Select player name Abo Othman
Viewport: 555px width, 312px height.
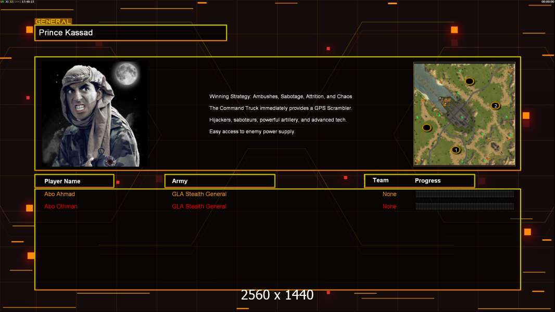[x=60, y=206]
